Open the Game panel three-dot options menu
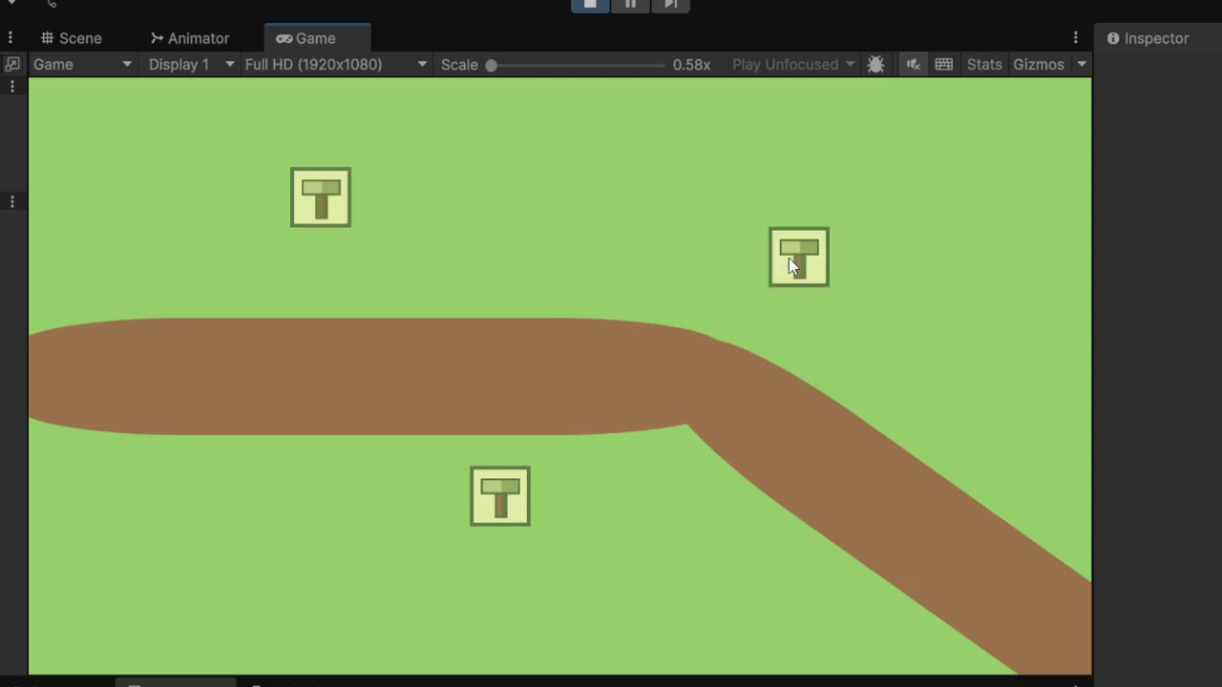The width and height of the screenshot is (1222, 687). pos(1075,38)
